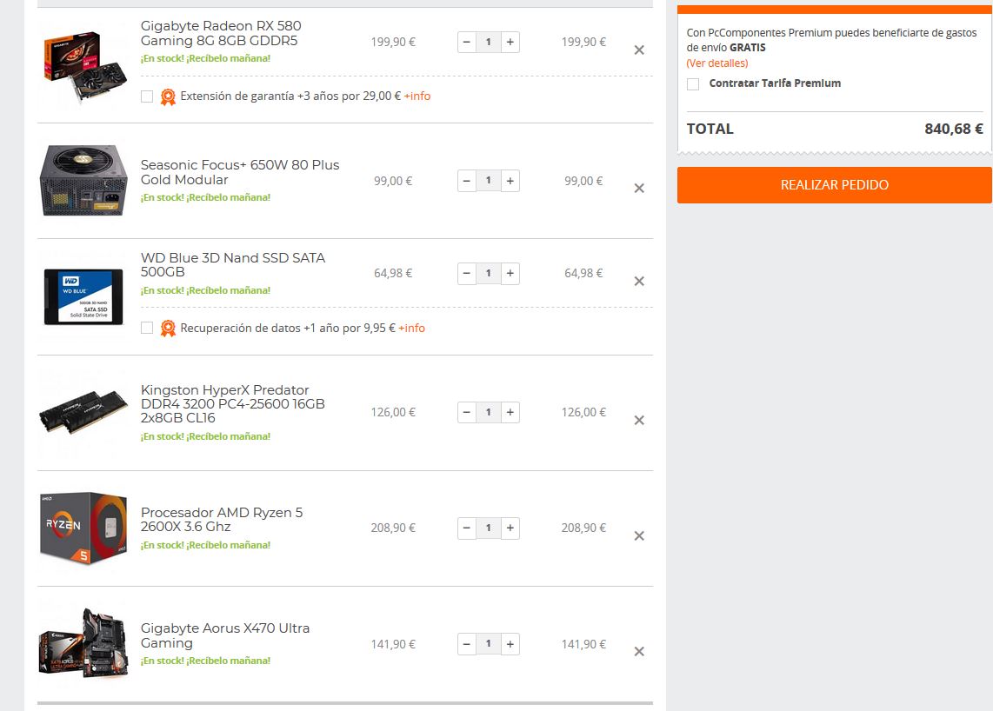Click quantity field of Radeon RX 580
The image size is (993, 711).
point(489,42)
